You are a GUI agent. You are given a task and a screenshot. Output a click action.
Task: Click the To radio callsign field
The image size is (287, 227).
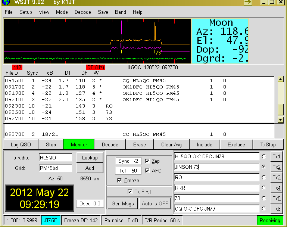pyautogui.click(x=55, y=158)
